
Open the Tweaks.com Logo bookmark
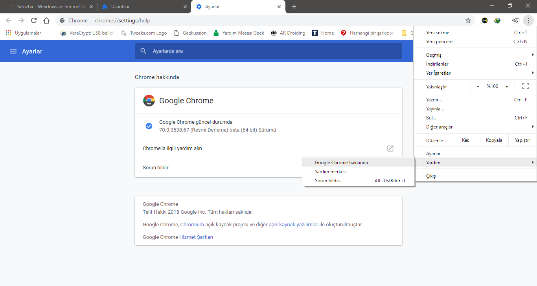(144, 33)
